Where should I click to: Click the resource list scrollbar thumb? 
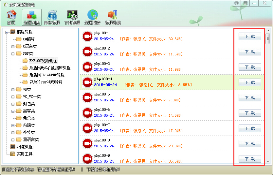click(x=268, y=39)
